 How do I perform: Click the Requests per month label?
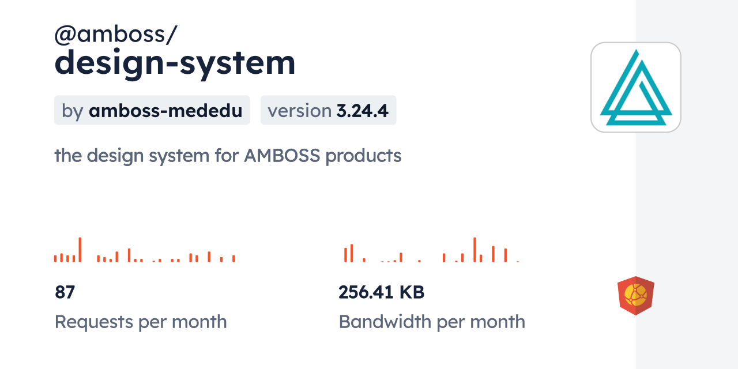click(x=141, y=322)
